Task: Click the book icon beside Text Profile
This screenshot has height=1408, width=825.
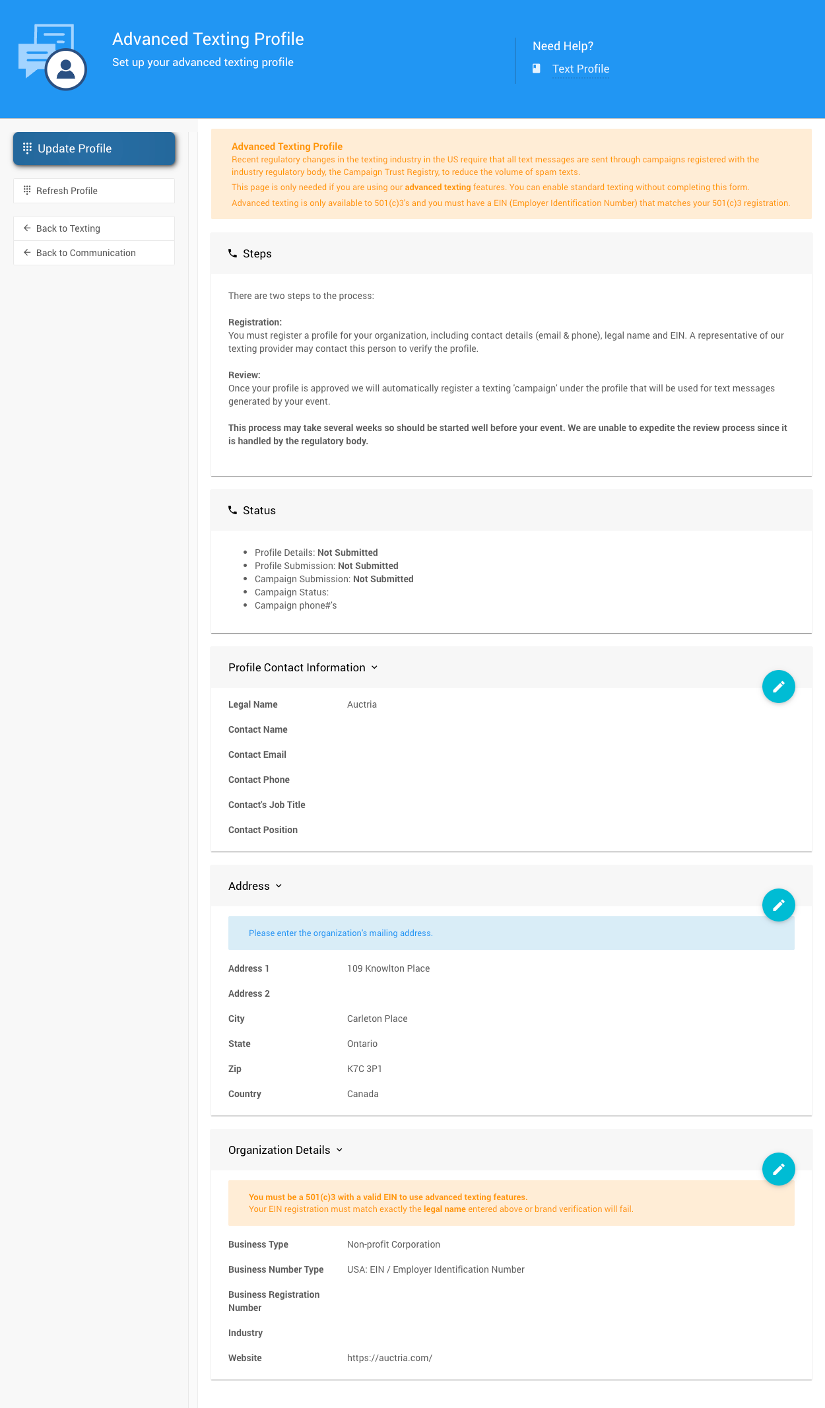Action: (x=537, y=69)
